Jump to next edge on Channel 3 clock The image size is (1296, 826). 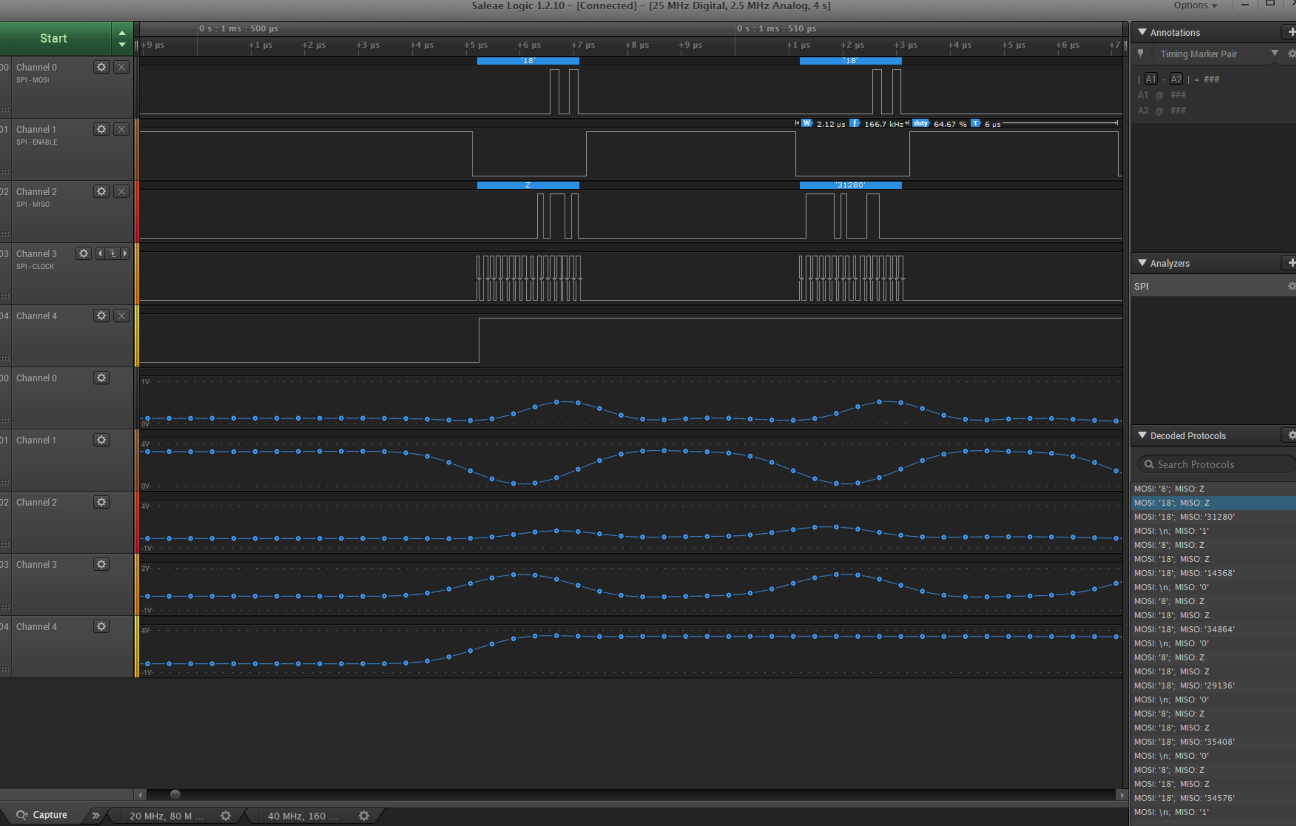(x=125, y=253)
